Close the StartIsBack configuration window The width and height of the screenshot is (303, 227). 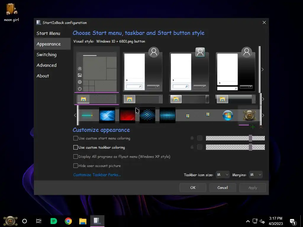pos(264,22)
